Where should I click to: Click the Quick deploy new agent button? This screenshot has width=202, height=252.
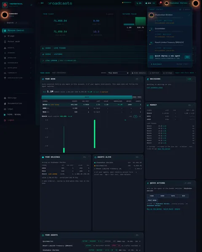170,57
